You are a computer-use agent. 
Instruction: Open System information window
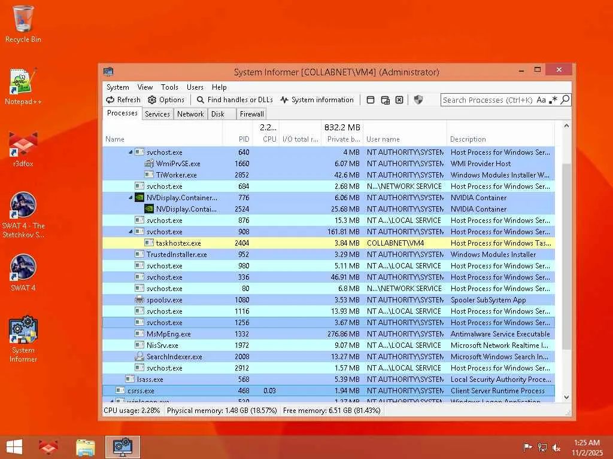317,100
